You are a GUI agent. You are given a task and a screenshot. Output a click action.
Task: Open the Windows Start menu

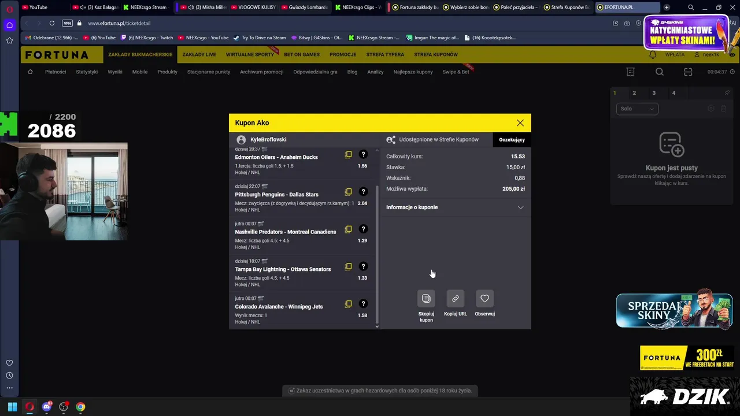coord(12,407)
